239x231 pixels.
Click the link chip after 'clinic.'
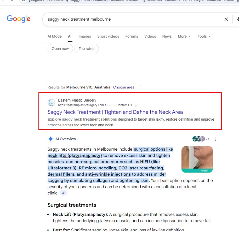point(63,193)
